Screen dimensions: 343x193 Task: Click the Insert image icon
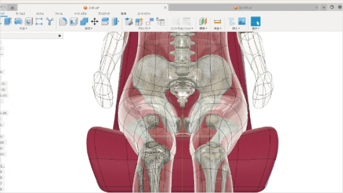click(x=242, y=21)
